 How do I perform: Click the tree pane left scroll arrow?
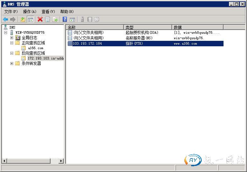[5, 161]
